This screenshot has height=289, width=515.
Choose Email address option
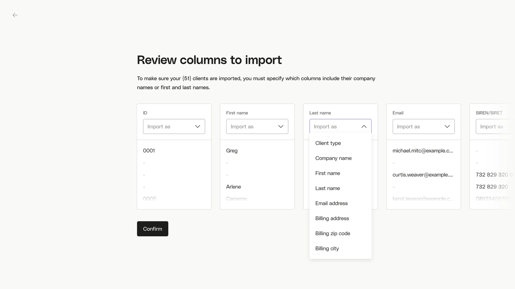pos(331,203)
